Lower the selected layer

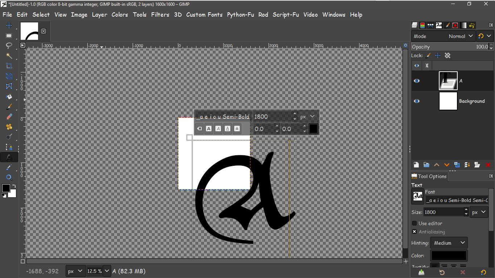coord(447,165)
